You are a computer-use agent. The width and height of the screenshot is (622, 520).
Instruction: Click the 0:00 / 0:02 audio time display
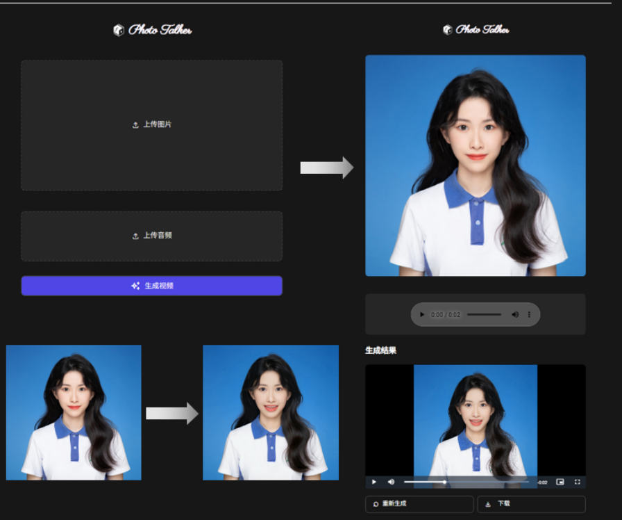pyautogui.click(x=446, y=315)
